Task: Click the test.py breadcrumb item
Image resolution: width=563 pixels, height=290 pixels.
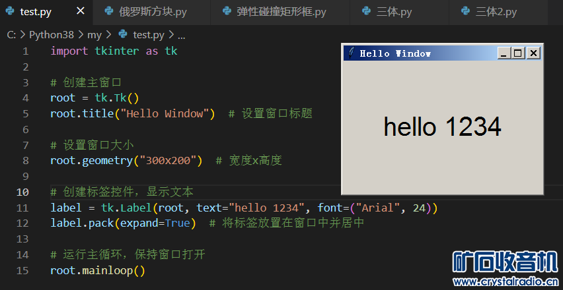Action: [148, 35]
